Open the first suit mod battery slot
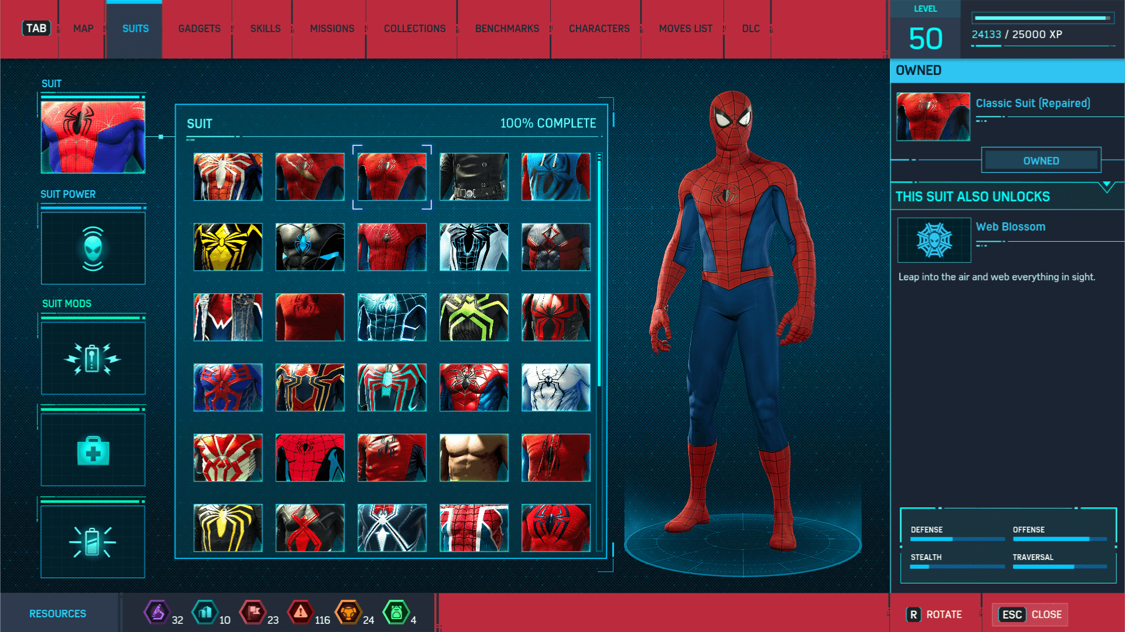 [92, 358]
